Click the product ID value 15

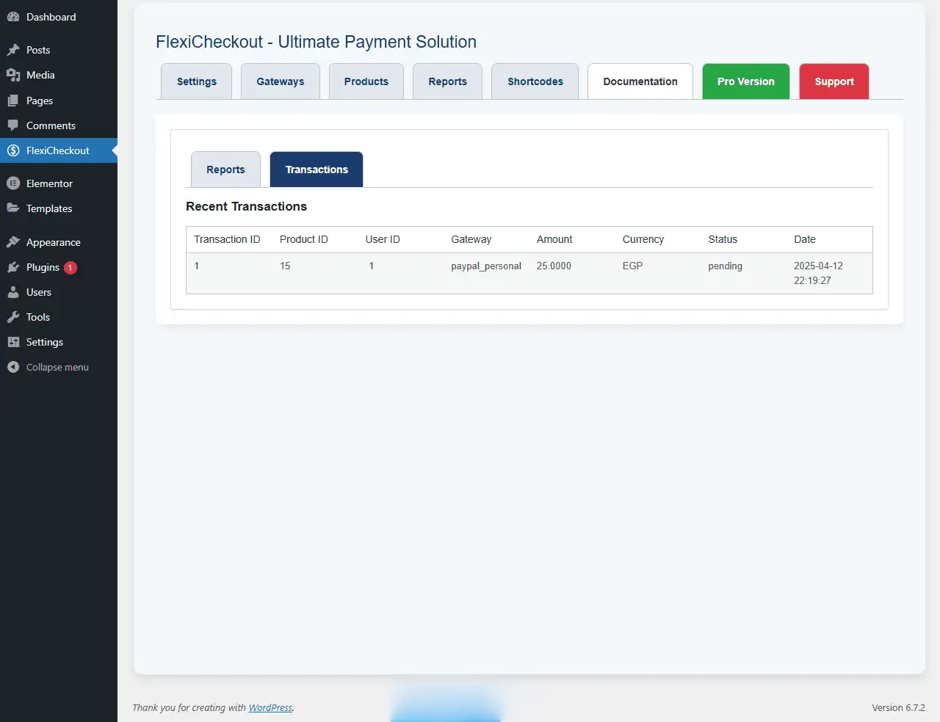pos(285,266)
